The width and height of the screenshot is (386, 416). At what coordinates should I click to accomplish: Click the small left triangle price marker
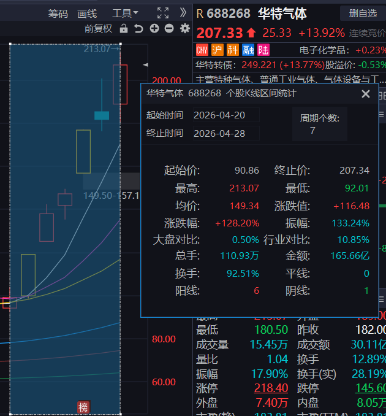point(145,65)
